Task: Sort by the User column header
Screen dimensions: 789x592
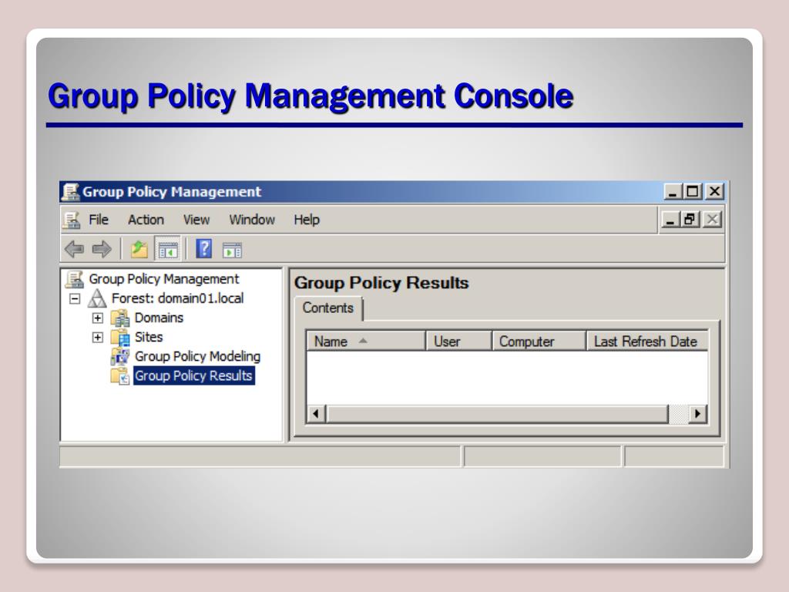Action: [x=459, y=341]
